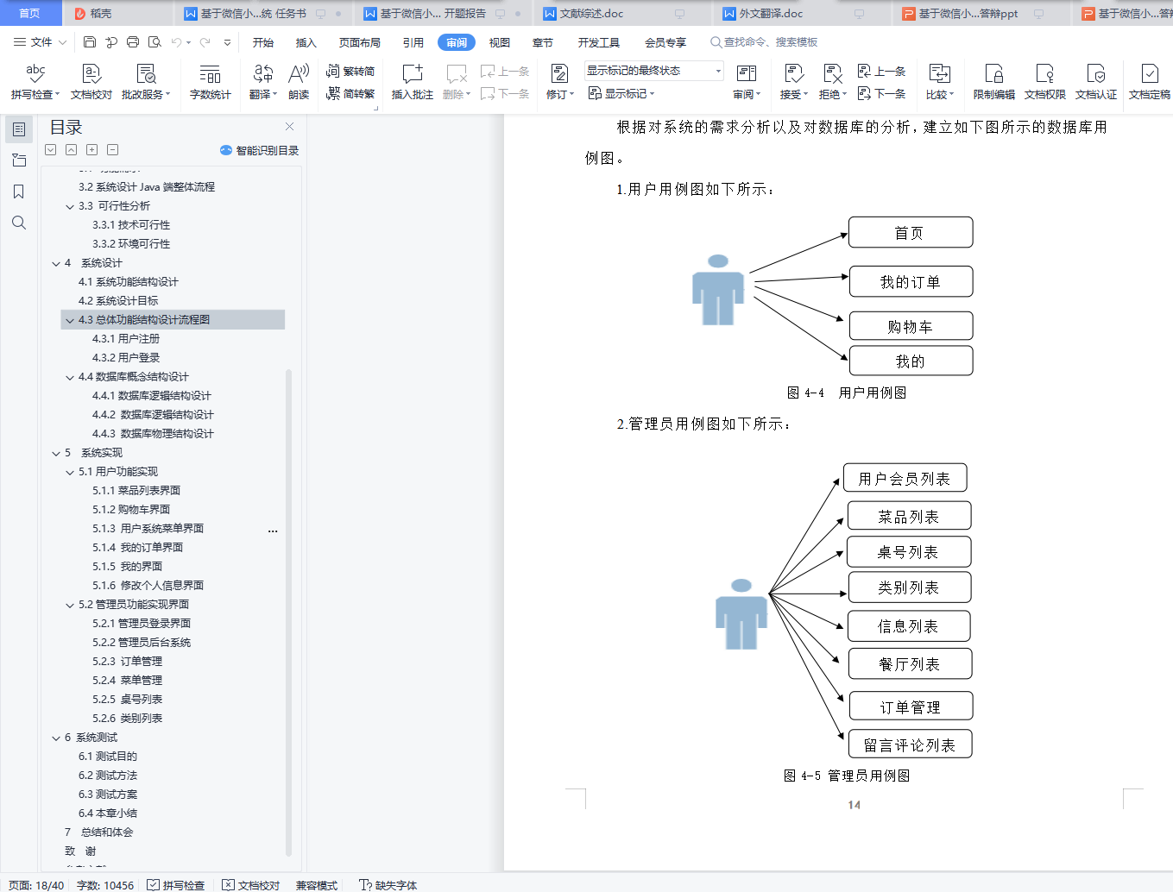Collapse the 5.2 管理员功能实现界面 outline node

click(x=70, y=605)
